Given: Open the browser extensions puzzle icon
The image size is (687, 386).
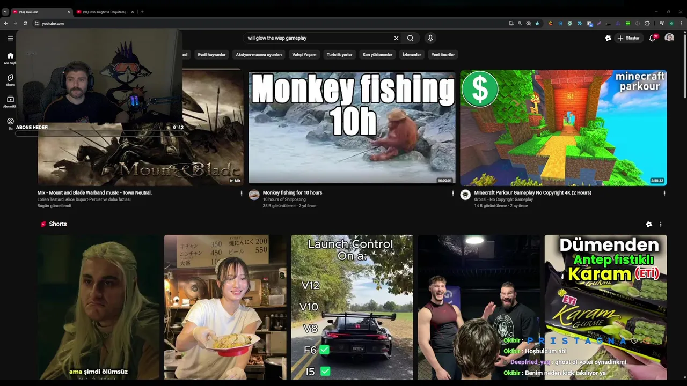Looking at the screenshot, I should pos(647,23).
